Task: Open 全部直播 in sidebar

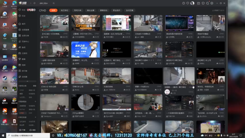Action: pos(24,30)
